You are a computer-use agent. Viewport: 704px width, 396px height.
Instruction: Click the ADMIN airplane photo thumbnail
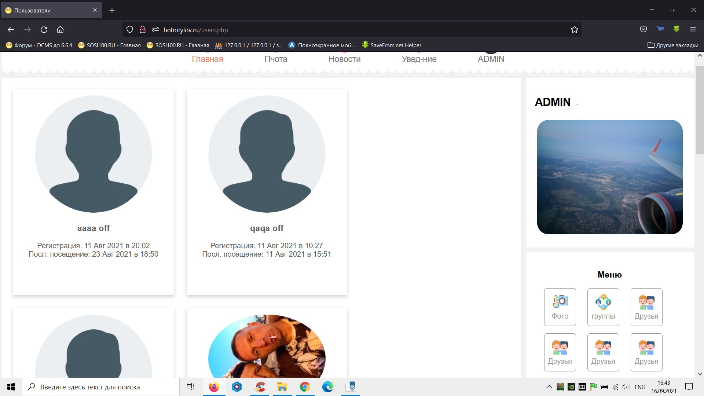[x=609, y=177]
